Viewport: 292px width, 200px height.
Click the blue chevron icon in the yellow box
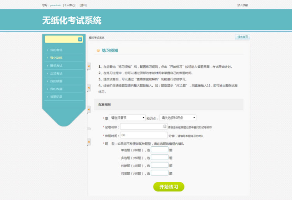pos(80,39)
